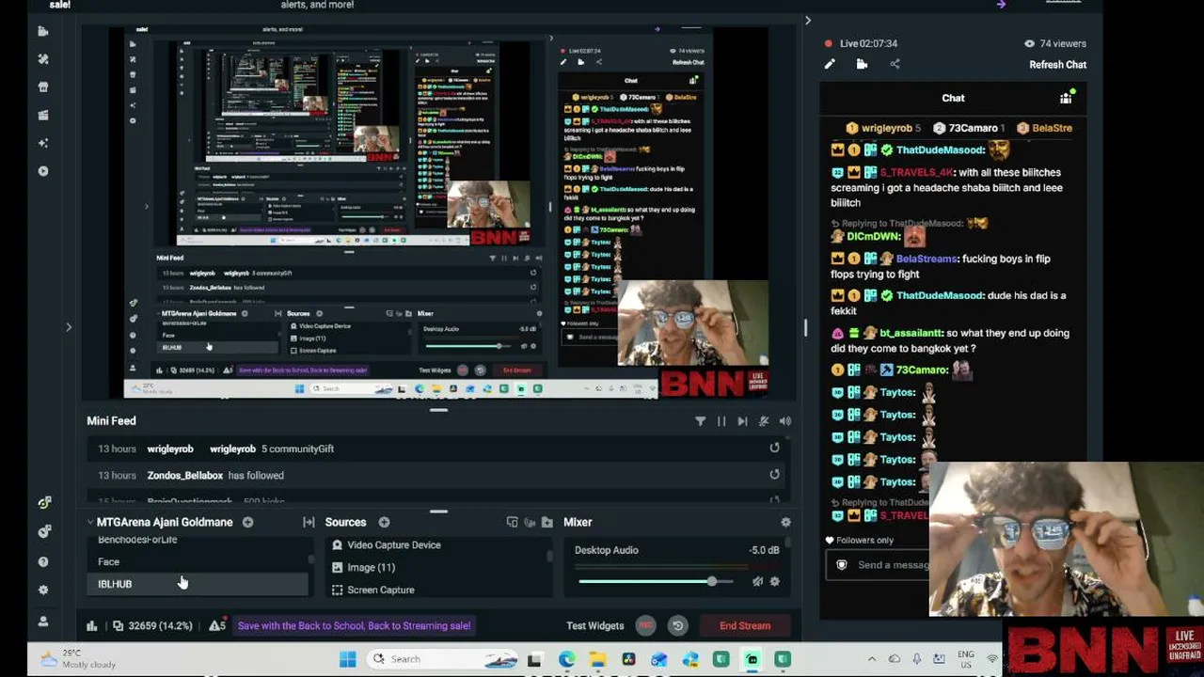Click the BelaStreams username in chat

click(x=927, y=259)
